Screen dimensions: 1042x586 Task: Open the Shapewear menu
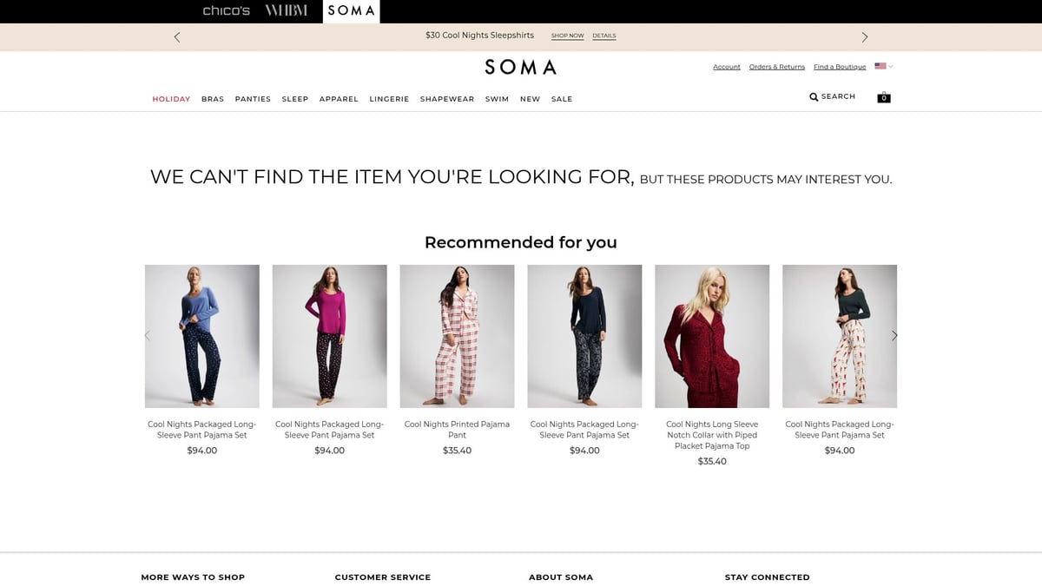447,99
